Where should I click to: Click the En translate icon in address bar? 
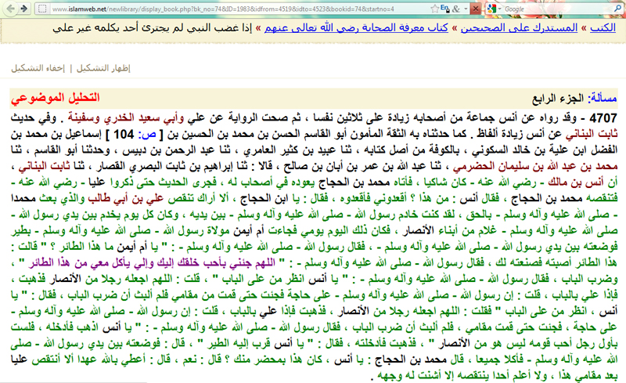click(445, 8)
